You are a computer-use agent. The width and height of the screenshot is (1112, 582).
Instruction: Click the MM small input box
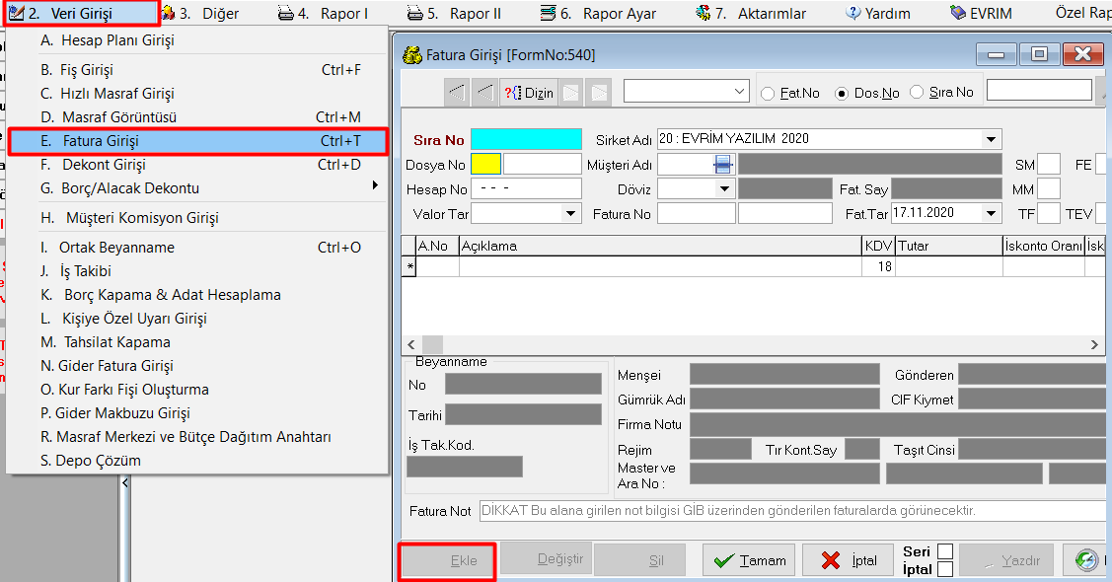pyautogui.click(x=1049, y=188)
